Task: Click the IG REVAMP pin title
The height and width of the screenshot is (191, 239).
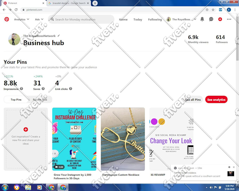Action: click(x=158, y=175)
